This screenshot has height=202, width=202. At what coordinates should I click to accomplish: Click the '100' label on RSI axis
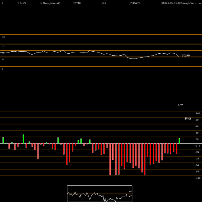point(3,37)
